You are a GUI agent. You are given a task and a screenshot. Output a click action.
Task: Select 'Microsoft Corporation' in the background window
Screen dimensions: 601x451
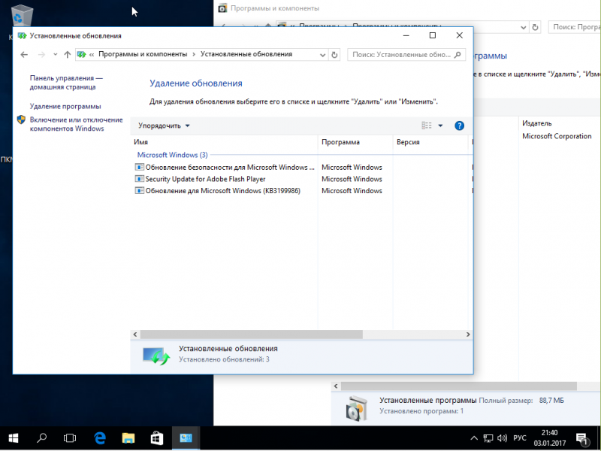pos(557,136)
